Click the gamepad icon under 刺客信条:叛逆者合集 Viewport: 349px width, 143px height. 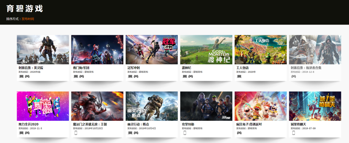point(293,77)
